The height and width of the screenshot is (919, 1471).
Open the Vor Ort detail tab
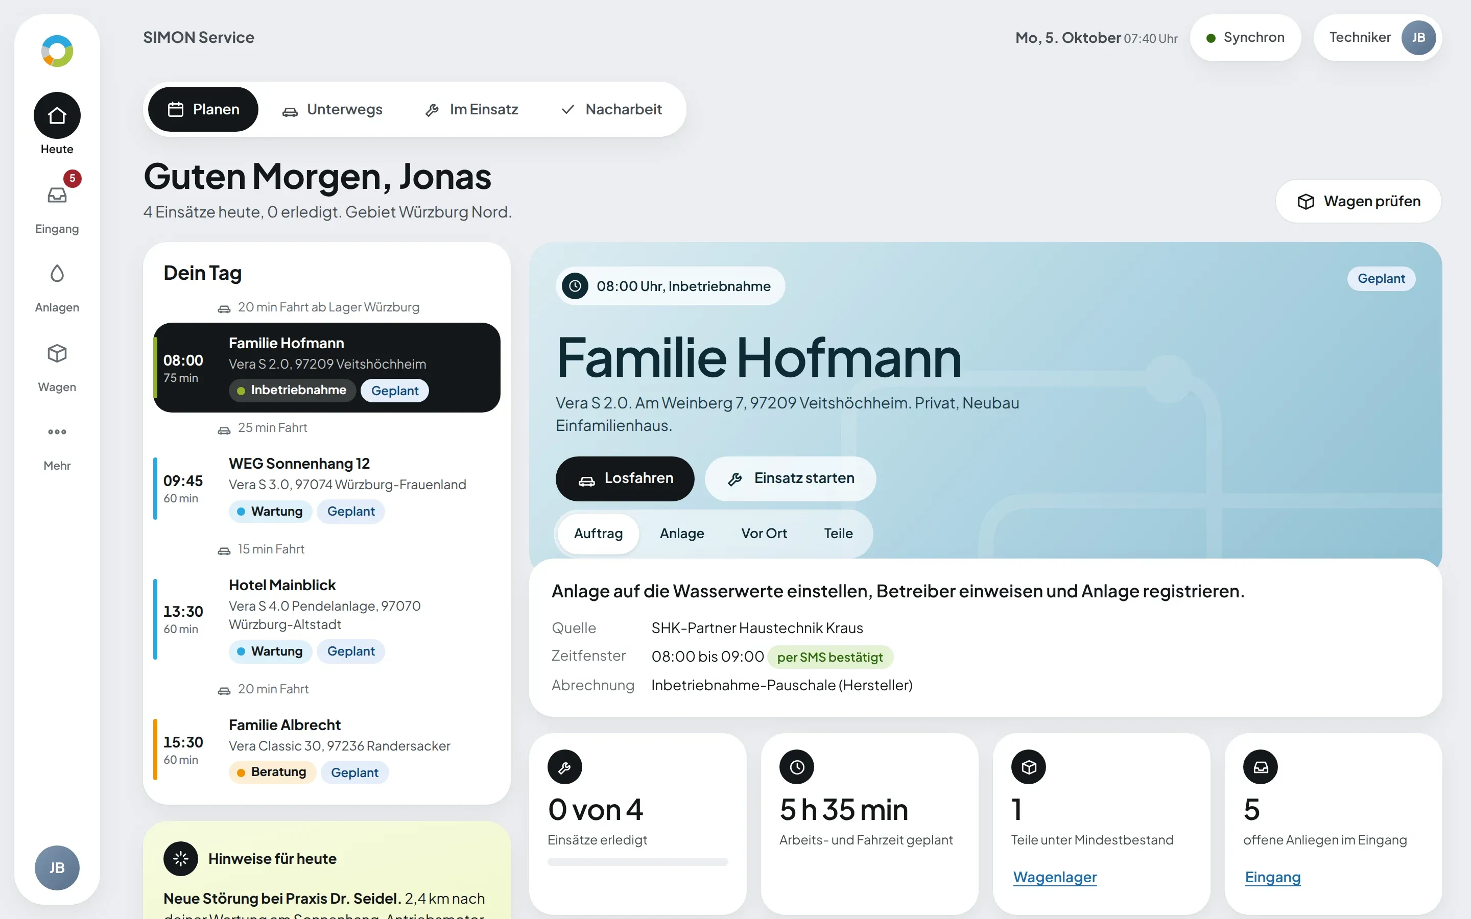(x=764, y=534)
